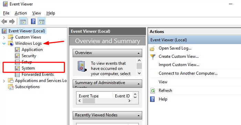This screenshot has height=125, width=241.
Task: Click the Help question mark icon in Actions
Action: pos(152,99)
